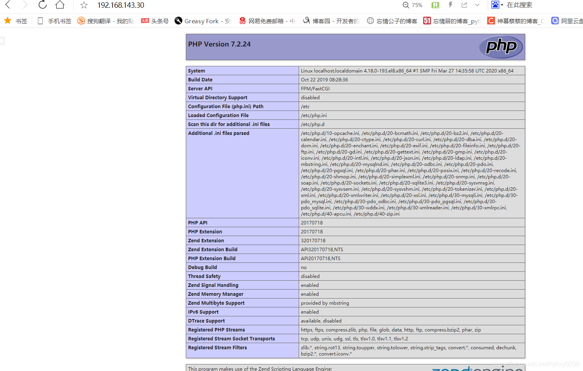Screen dimensions: 583x371
Task: Select the Build Date value Oct 22 2019
Action: click(324, 80)
